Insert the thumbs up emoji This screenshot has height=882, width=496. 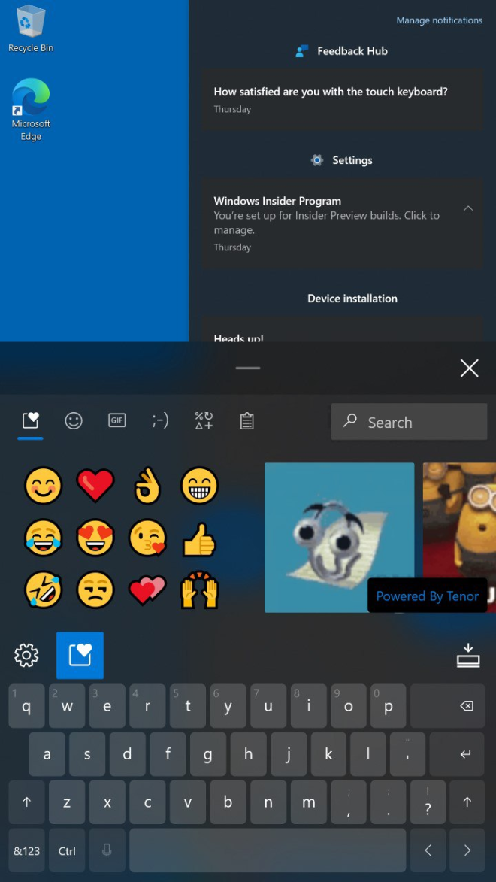199,538
